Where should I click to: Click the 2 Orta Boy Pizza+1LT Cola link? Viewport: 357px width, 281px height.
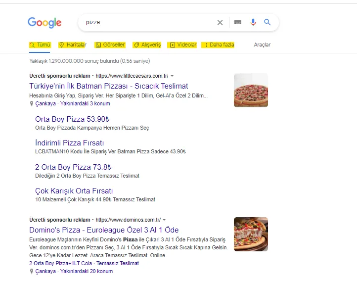60,264
